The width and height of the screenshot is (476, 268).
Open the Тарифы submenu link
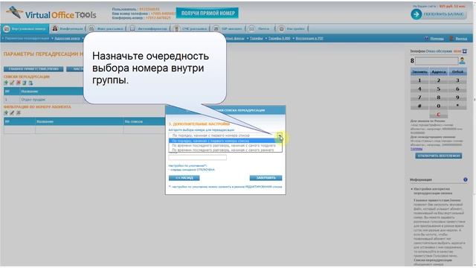click(256, 39)
